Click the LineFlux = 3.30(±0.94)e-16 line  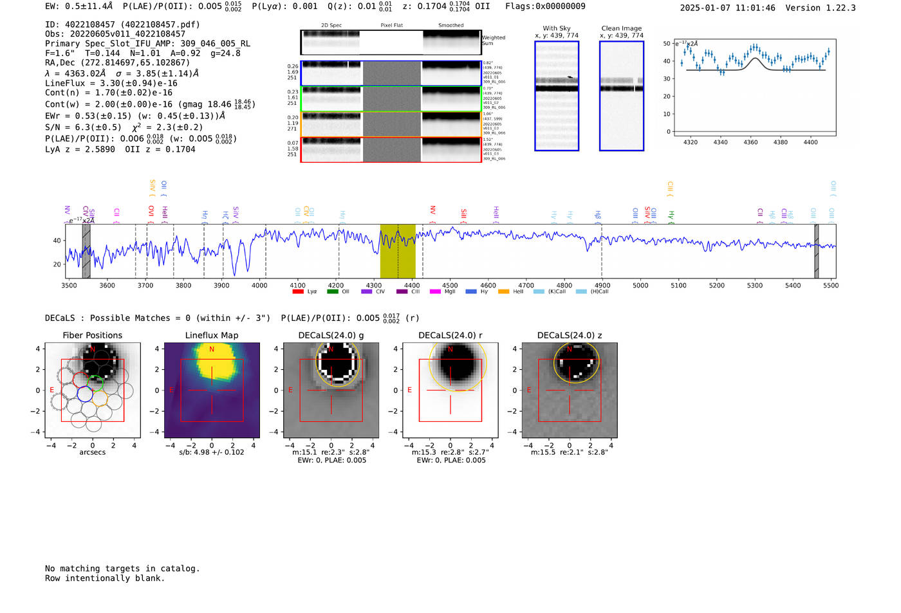[x=111, y=83]
